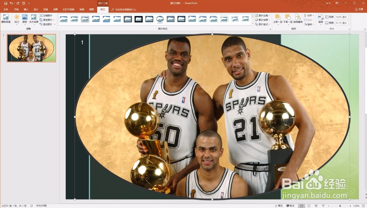367x208 pixels.
Task: Open 图片边框 (Picture Border) dropdown
Action: tap(263, 15)
